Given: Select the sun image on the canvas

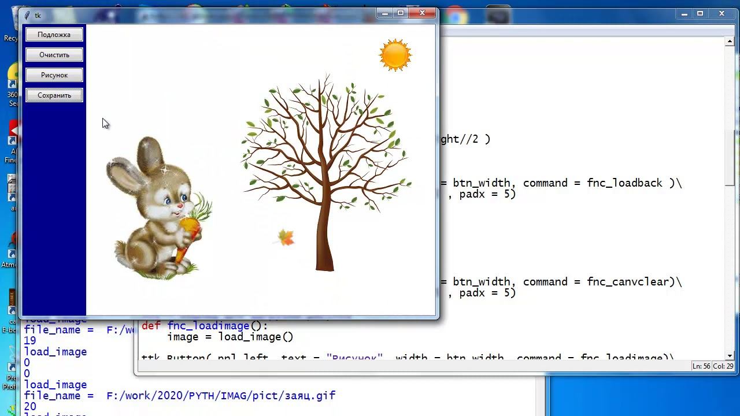Looking at the screenshot, I should click(395, 55).
